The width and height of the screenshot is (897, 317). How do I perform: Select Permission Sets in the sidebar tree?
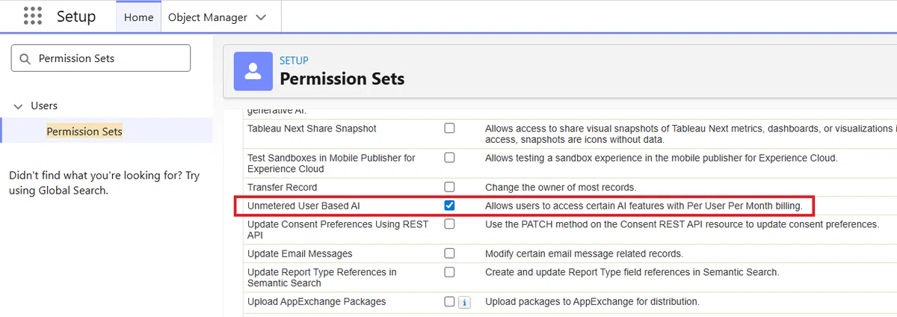pos(84,132)
